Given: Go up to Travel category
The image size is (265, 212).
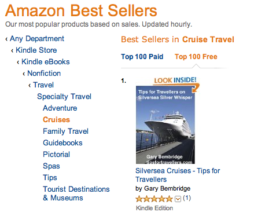Looking at the screenshot, I should (x=43, y=85).
